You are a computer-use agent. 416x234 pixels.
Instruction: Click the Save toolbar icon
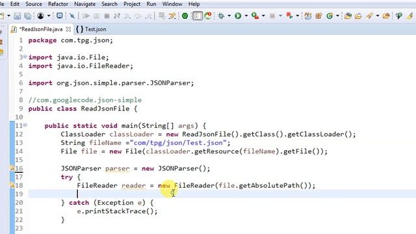point(18,16)
